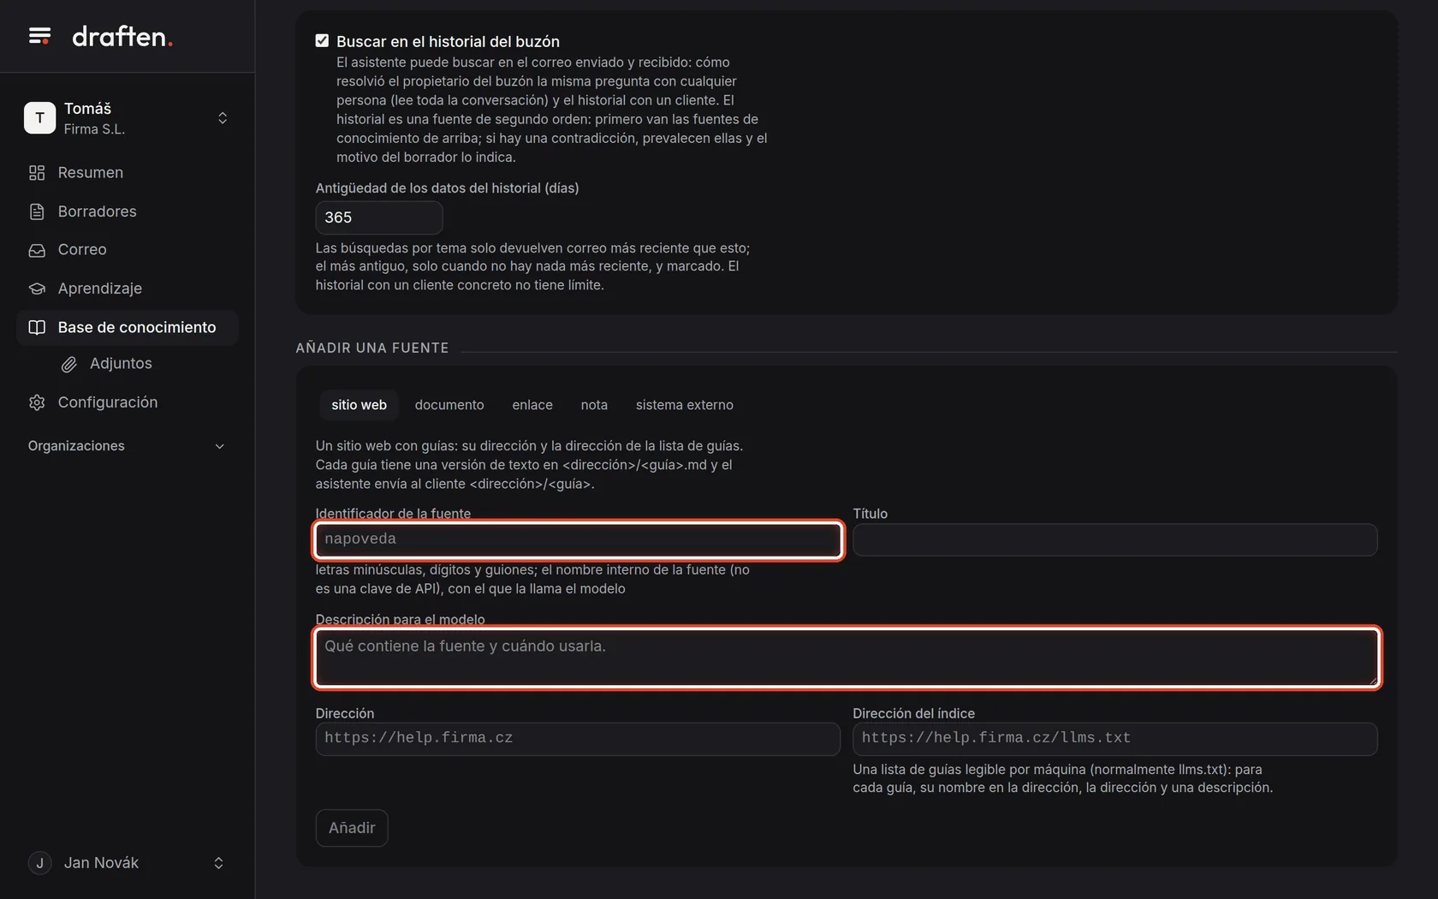Click the Configuración gear icon
Viewport: 1438px width, 899px height.
pyautogui.click(x=37, y=402)
